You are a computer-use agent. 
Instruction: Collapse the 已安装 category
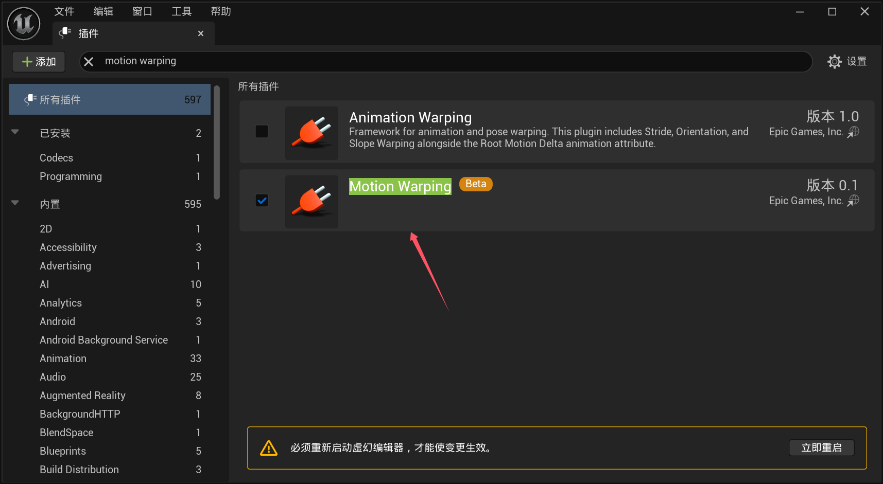[15, 132]
